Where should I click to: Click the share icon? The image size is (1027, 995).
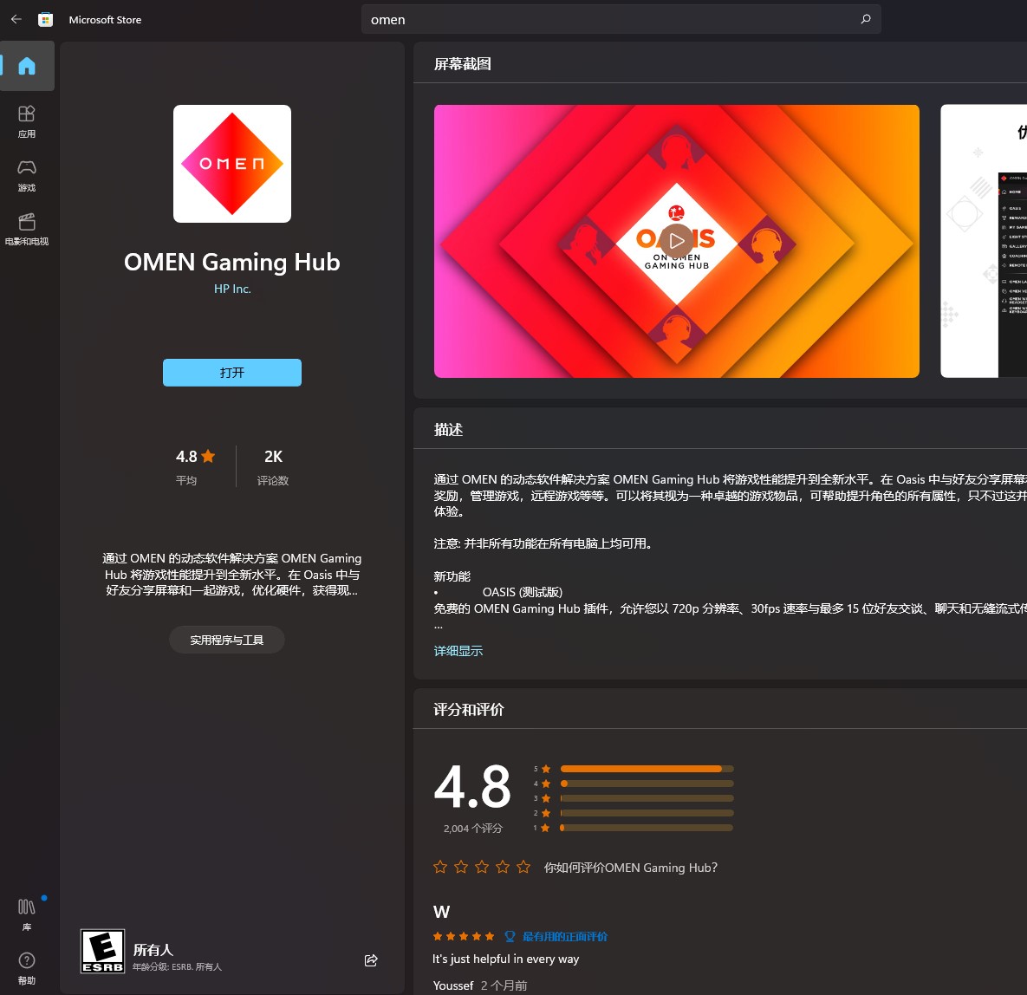(371, 960)
